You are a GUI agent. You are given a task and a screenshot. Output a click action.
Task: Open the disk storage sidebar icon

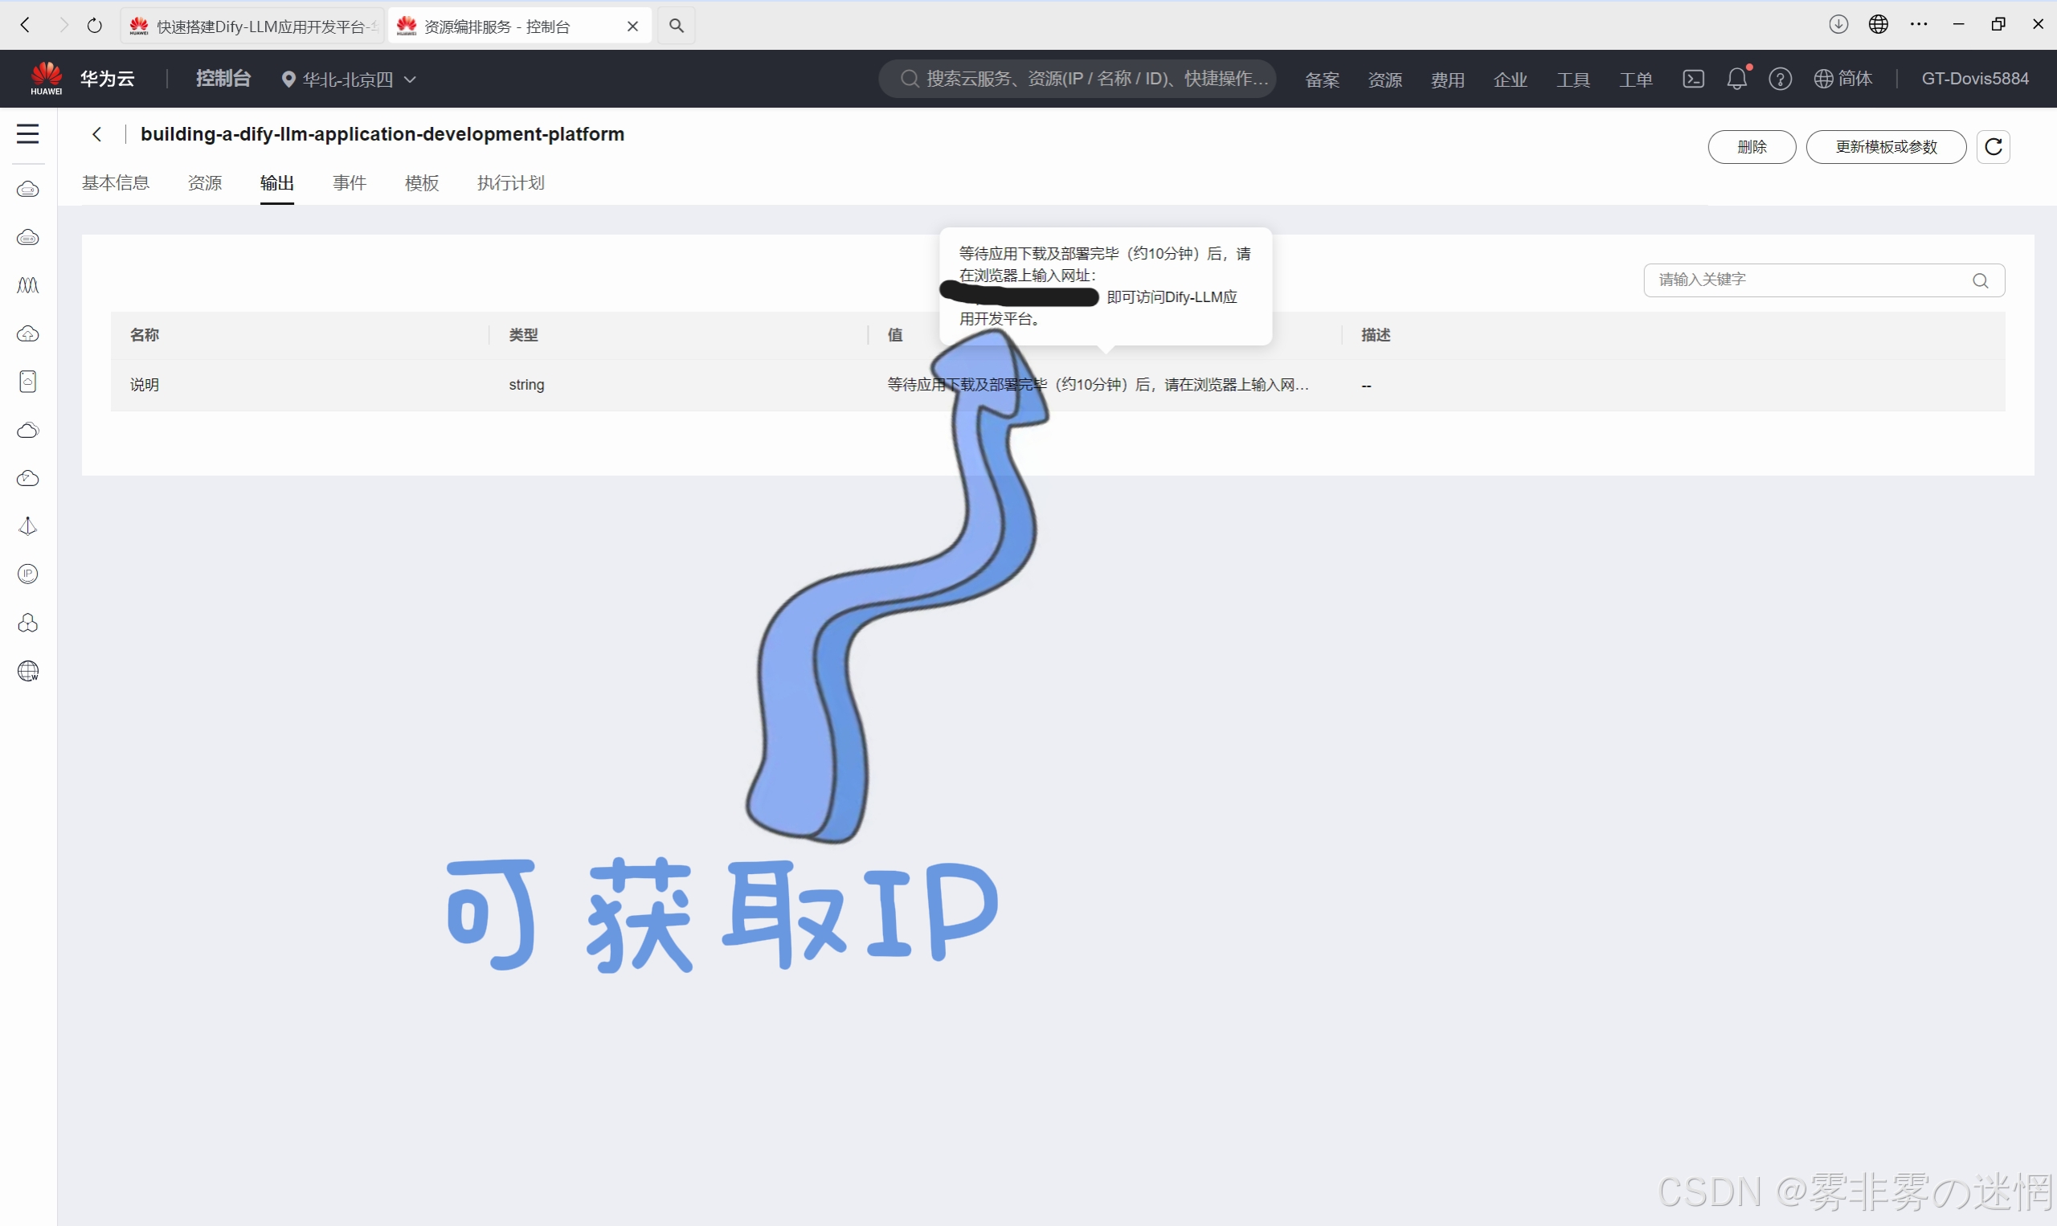[28, 382]
